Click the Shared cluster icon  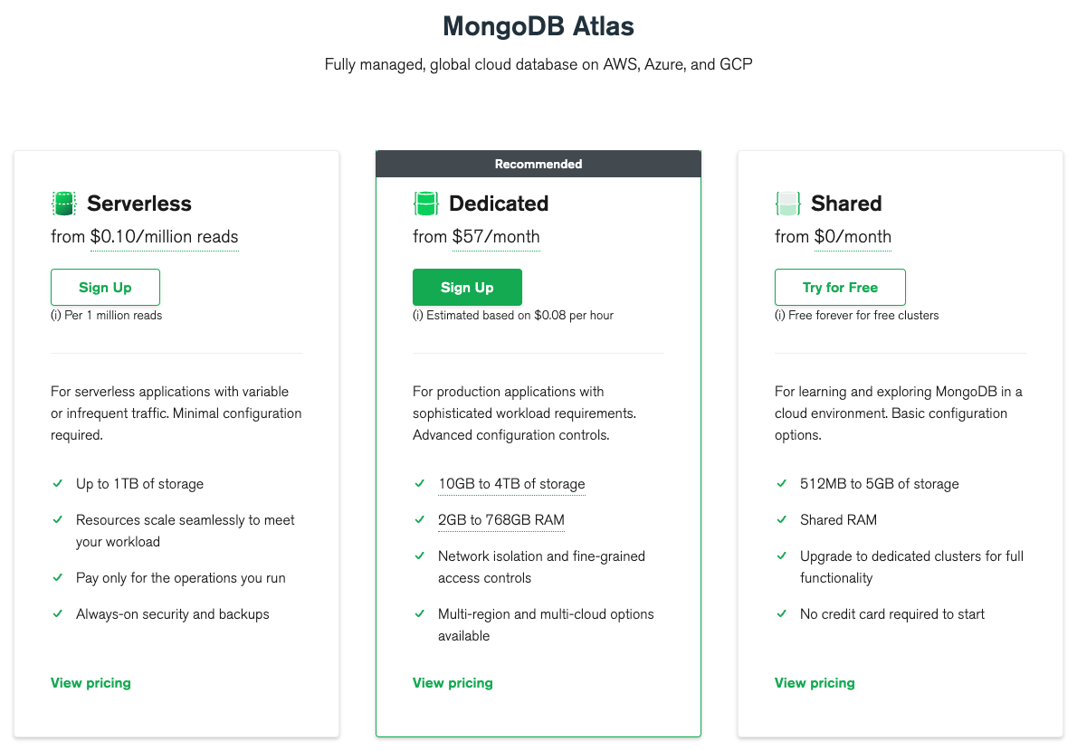[787, 204]
